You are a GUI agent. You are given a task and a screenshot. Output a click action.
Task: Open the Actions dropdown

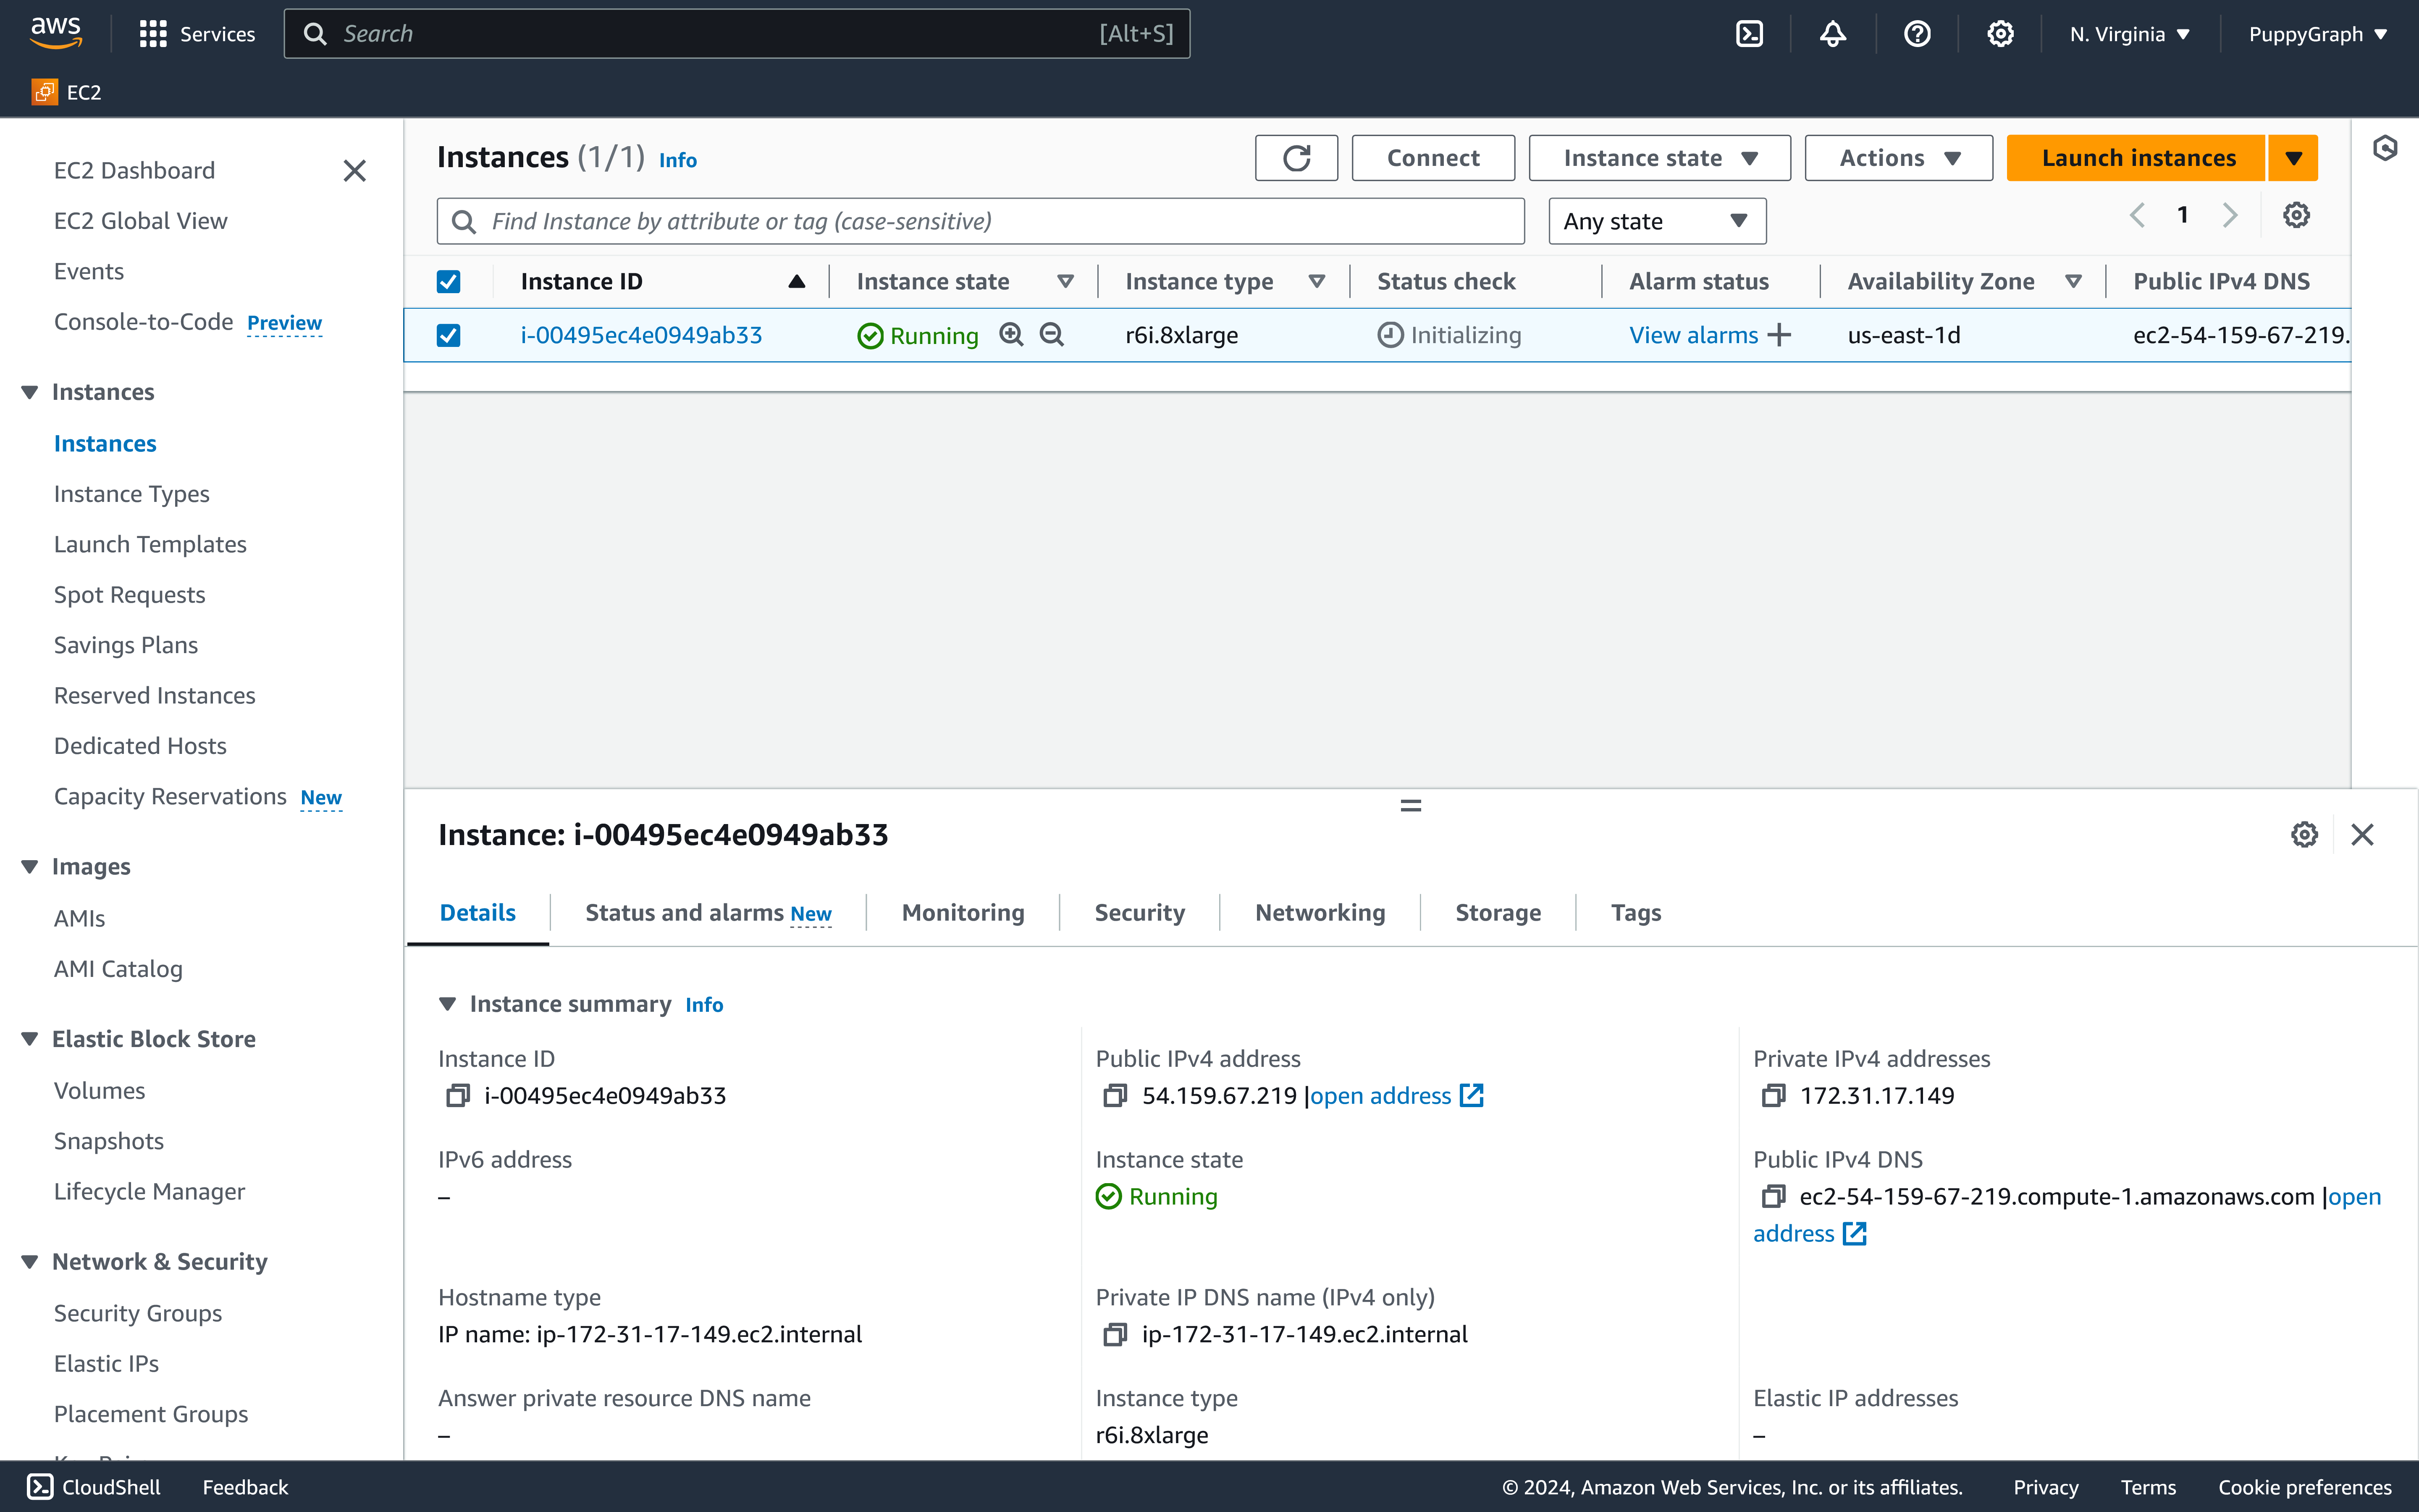click(x=1898, y=158)
